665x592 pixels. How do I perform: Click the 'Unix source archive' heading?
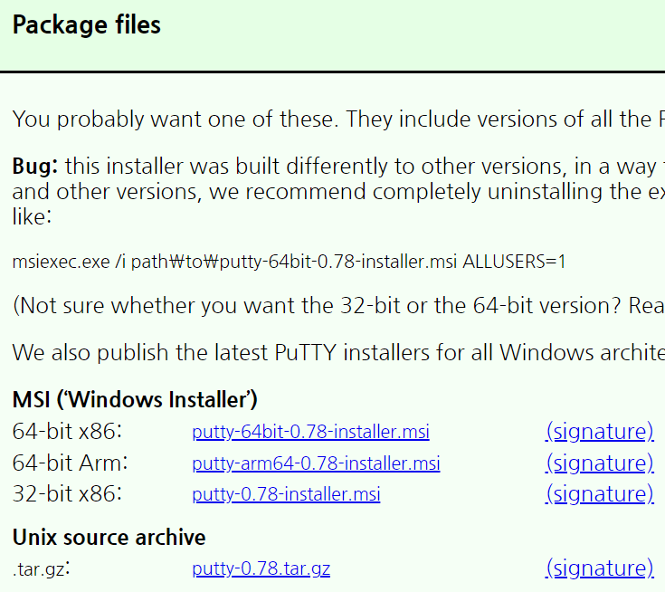click(109, 537)
